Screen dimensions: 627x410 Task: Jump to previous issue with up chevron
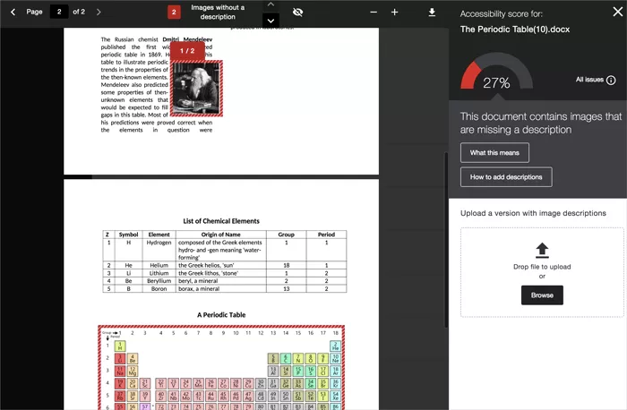[x=271, y=4]
